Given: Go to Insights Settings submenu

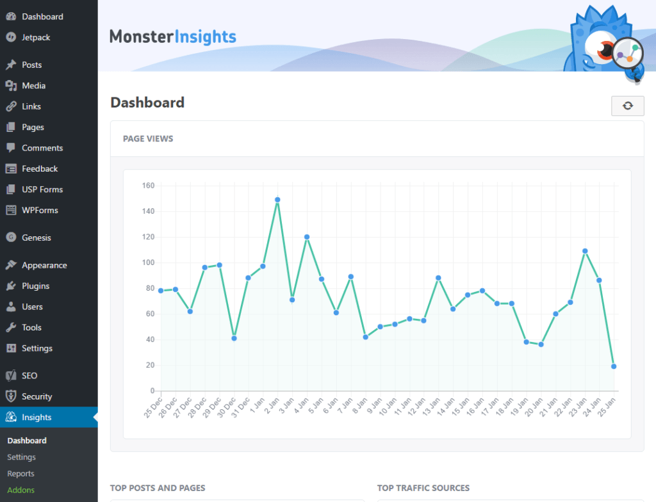Looking at the screenshot, I should tap(22, 457).
